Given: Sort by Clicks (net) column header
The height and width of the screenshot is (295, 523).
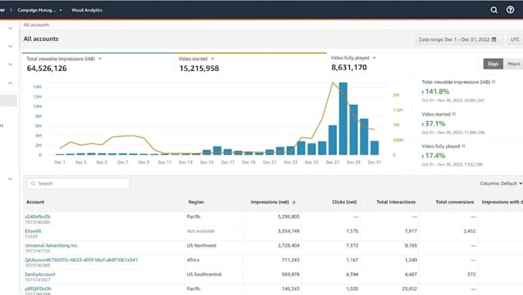Looking at the screenshot, I should 345,202.
